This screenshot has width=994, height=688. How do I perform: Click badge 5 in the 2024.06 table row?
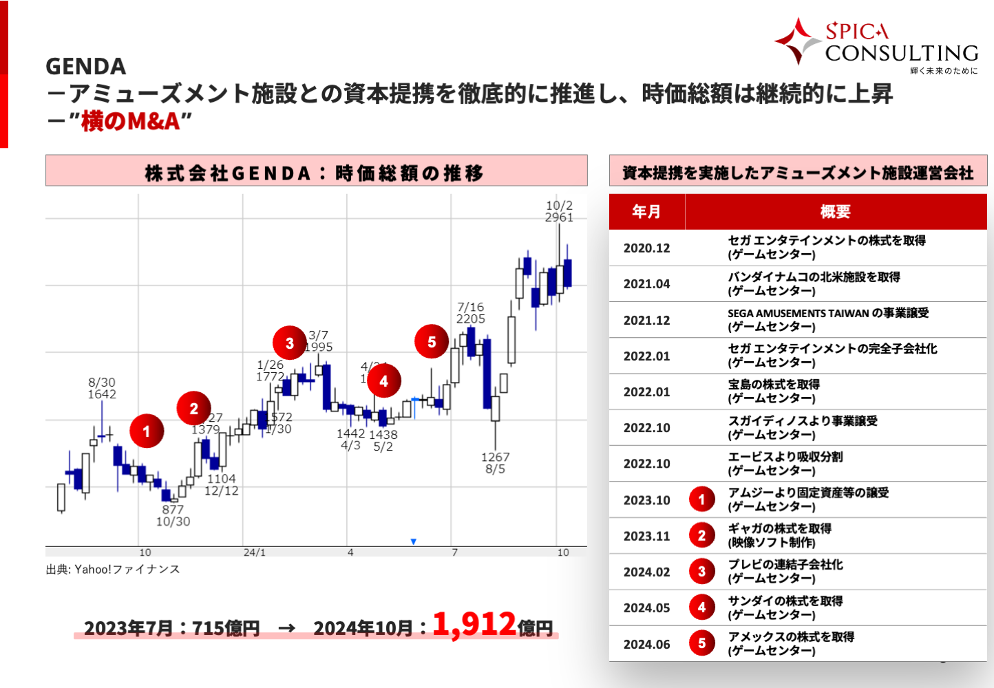click(x=701, y=644)
